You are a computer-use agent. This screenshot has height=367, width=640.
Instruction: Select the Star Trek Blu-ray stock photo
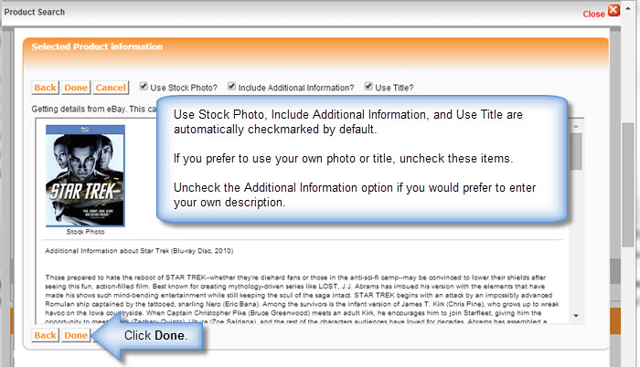pos(85,176)
